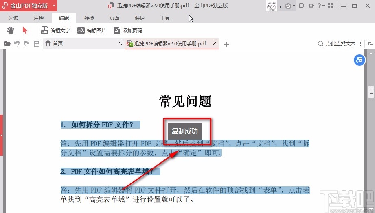Click the user avatar picture

[271, 6]
